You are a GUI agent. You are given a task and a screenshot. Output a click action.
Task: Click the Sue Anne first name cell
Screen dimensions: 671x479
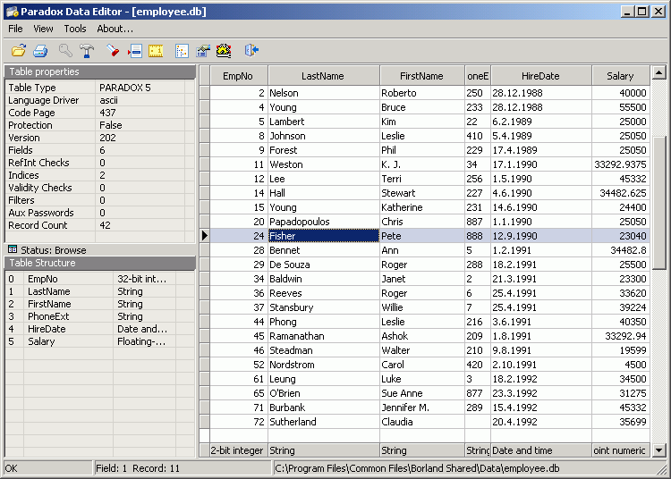pos(422,393)
